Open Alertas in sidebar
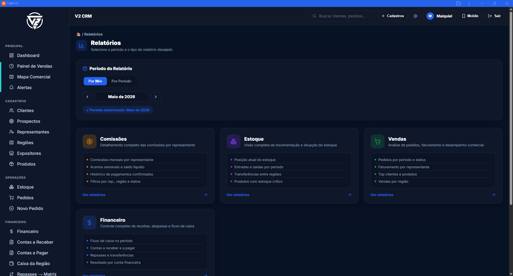 point(24,87)
